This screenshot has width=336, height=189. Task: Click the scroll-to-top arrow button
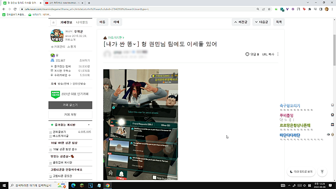[x=322, y=172]
